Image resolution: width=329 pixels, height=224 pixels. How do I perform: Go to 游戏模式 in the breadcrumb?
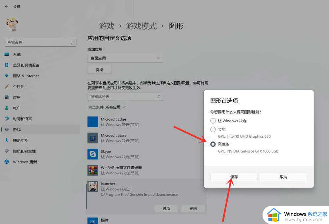pyautogui.click(x=141, y=26)
